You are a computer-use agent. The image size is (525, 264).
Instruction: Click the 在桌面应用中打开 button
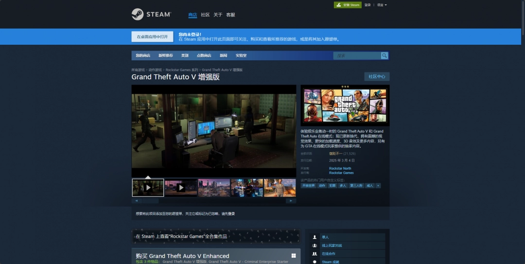[152, 37]
